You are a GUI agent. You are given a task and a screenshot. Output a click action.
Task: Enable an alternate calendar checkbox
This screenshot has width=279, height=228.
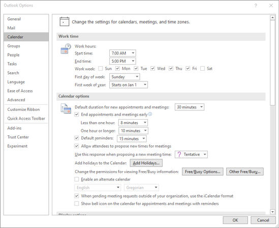pyautogui.click(x=77, y=179)
